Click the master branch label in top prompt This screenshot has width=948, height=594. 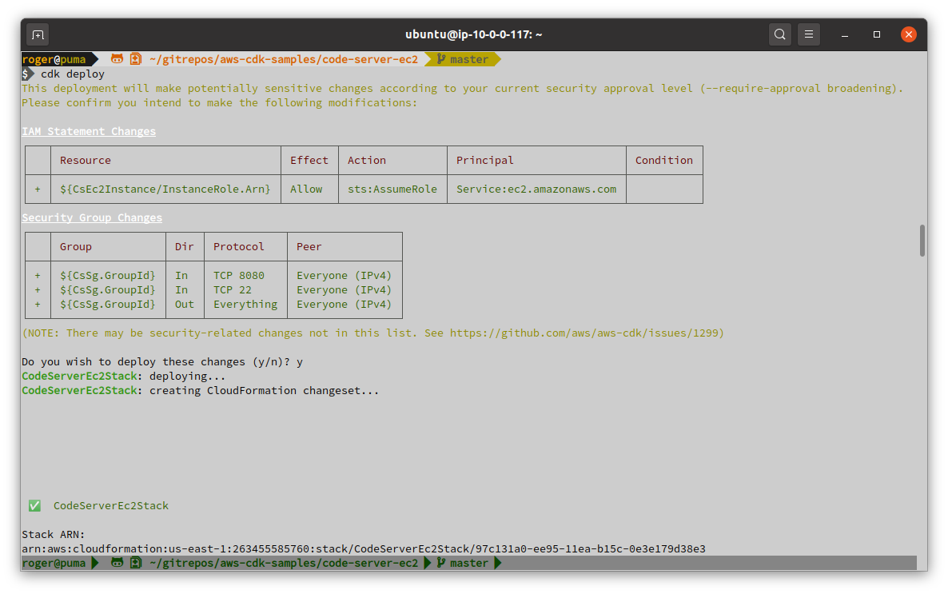469,59
